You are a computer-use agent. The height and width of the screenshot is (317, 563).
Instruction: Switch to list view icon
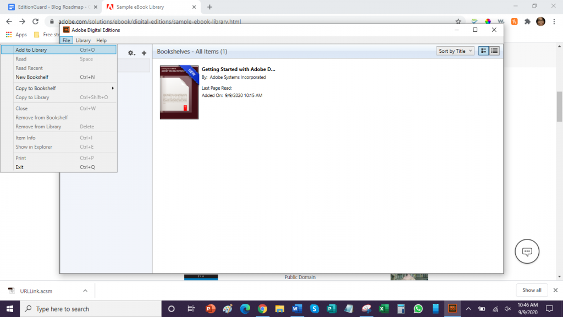tap(494, 51)
